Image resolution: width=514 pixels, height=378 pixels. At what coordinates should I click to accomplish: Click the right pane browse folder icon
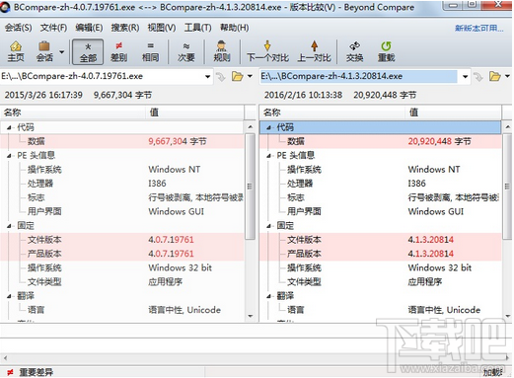[495, 76]
